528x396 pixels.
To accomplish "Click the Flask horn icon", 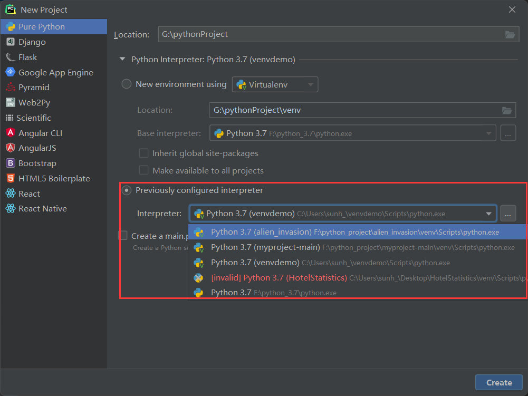I will pos(11,57).
